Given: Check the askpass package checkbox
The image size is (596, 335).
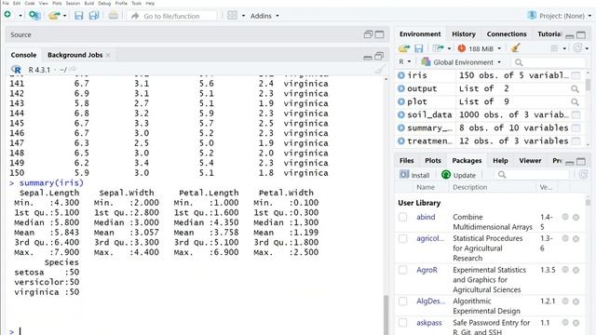Looking at the screenshot, I should pos(403,323).
